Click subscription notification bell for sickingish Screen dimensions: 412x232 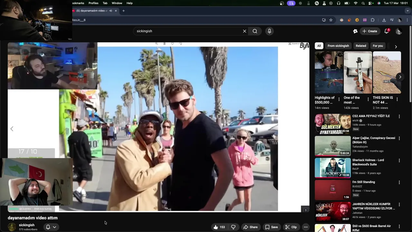tap(51, 227)
